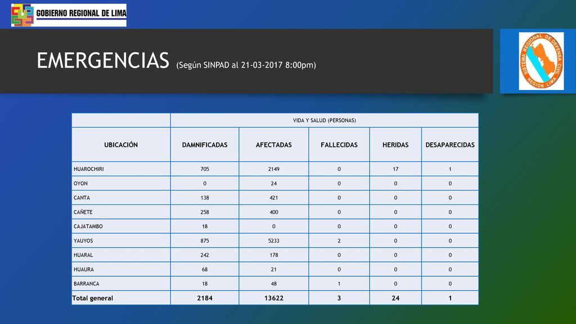Click the 2 fallecidas cell for Yauyos
Screen dimensions: 576x324
point(339,241)
